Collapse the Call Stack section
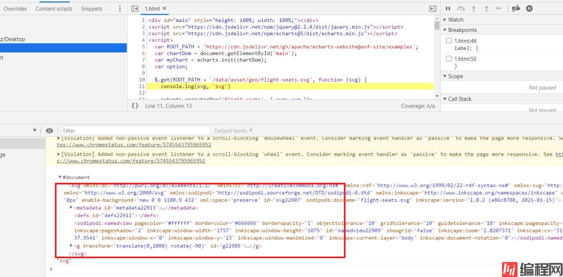This screenshot has width=563, height=277. point(459,99)
